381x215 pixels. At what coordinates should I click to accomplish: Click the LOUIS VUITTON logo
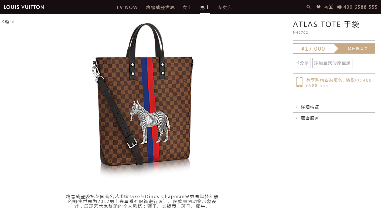click(24, 7)
